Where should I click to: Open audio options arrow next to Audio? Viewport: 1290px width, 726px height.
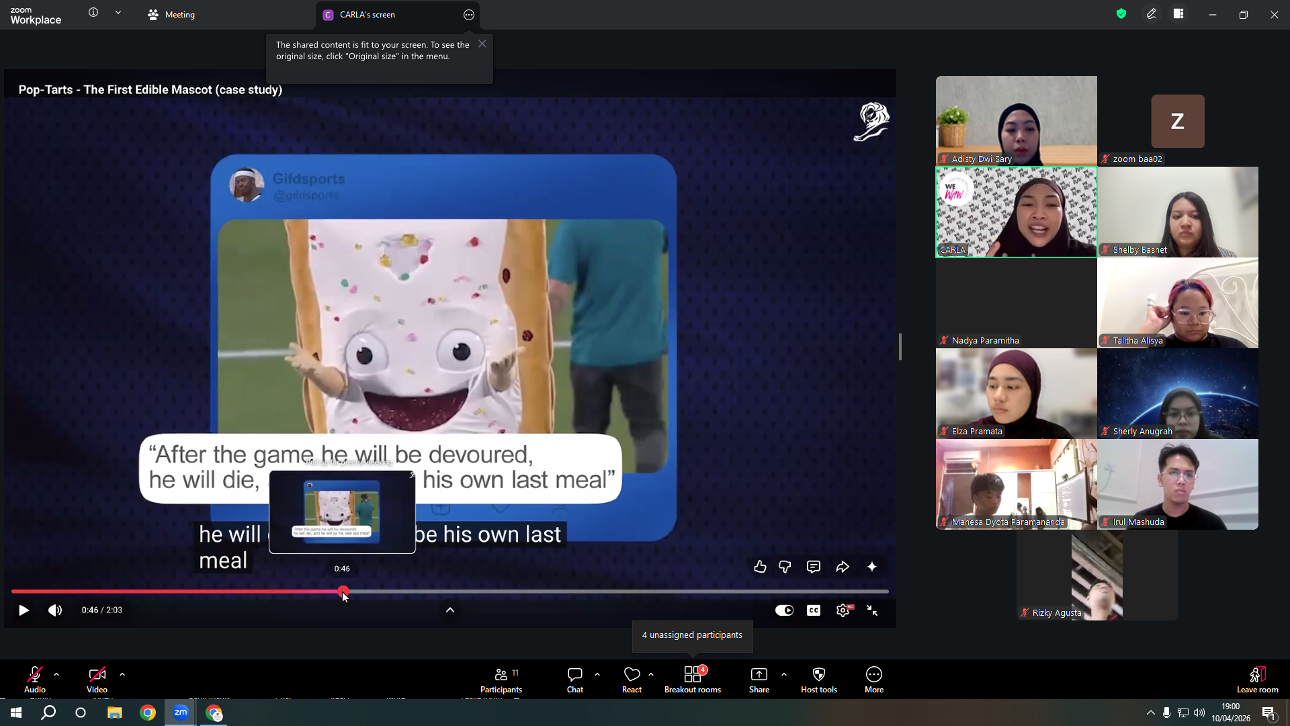tap(56, 674)
